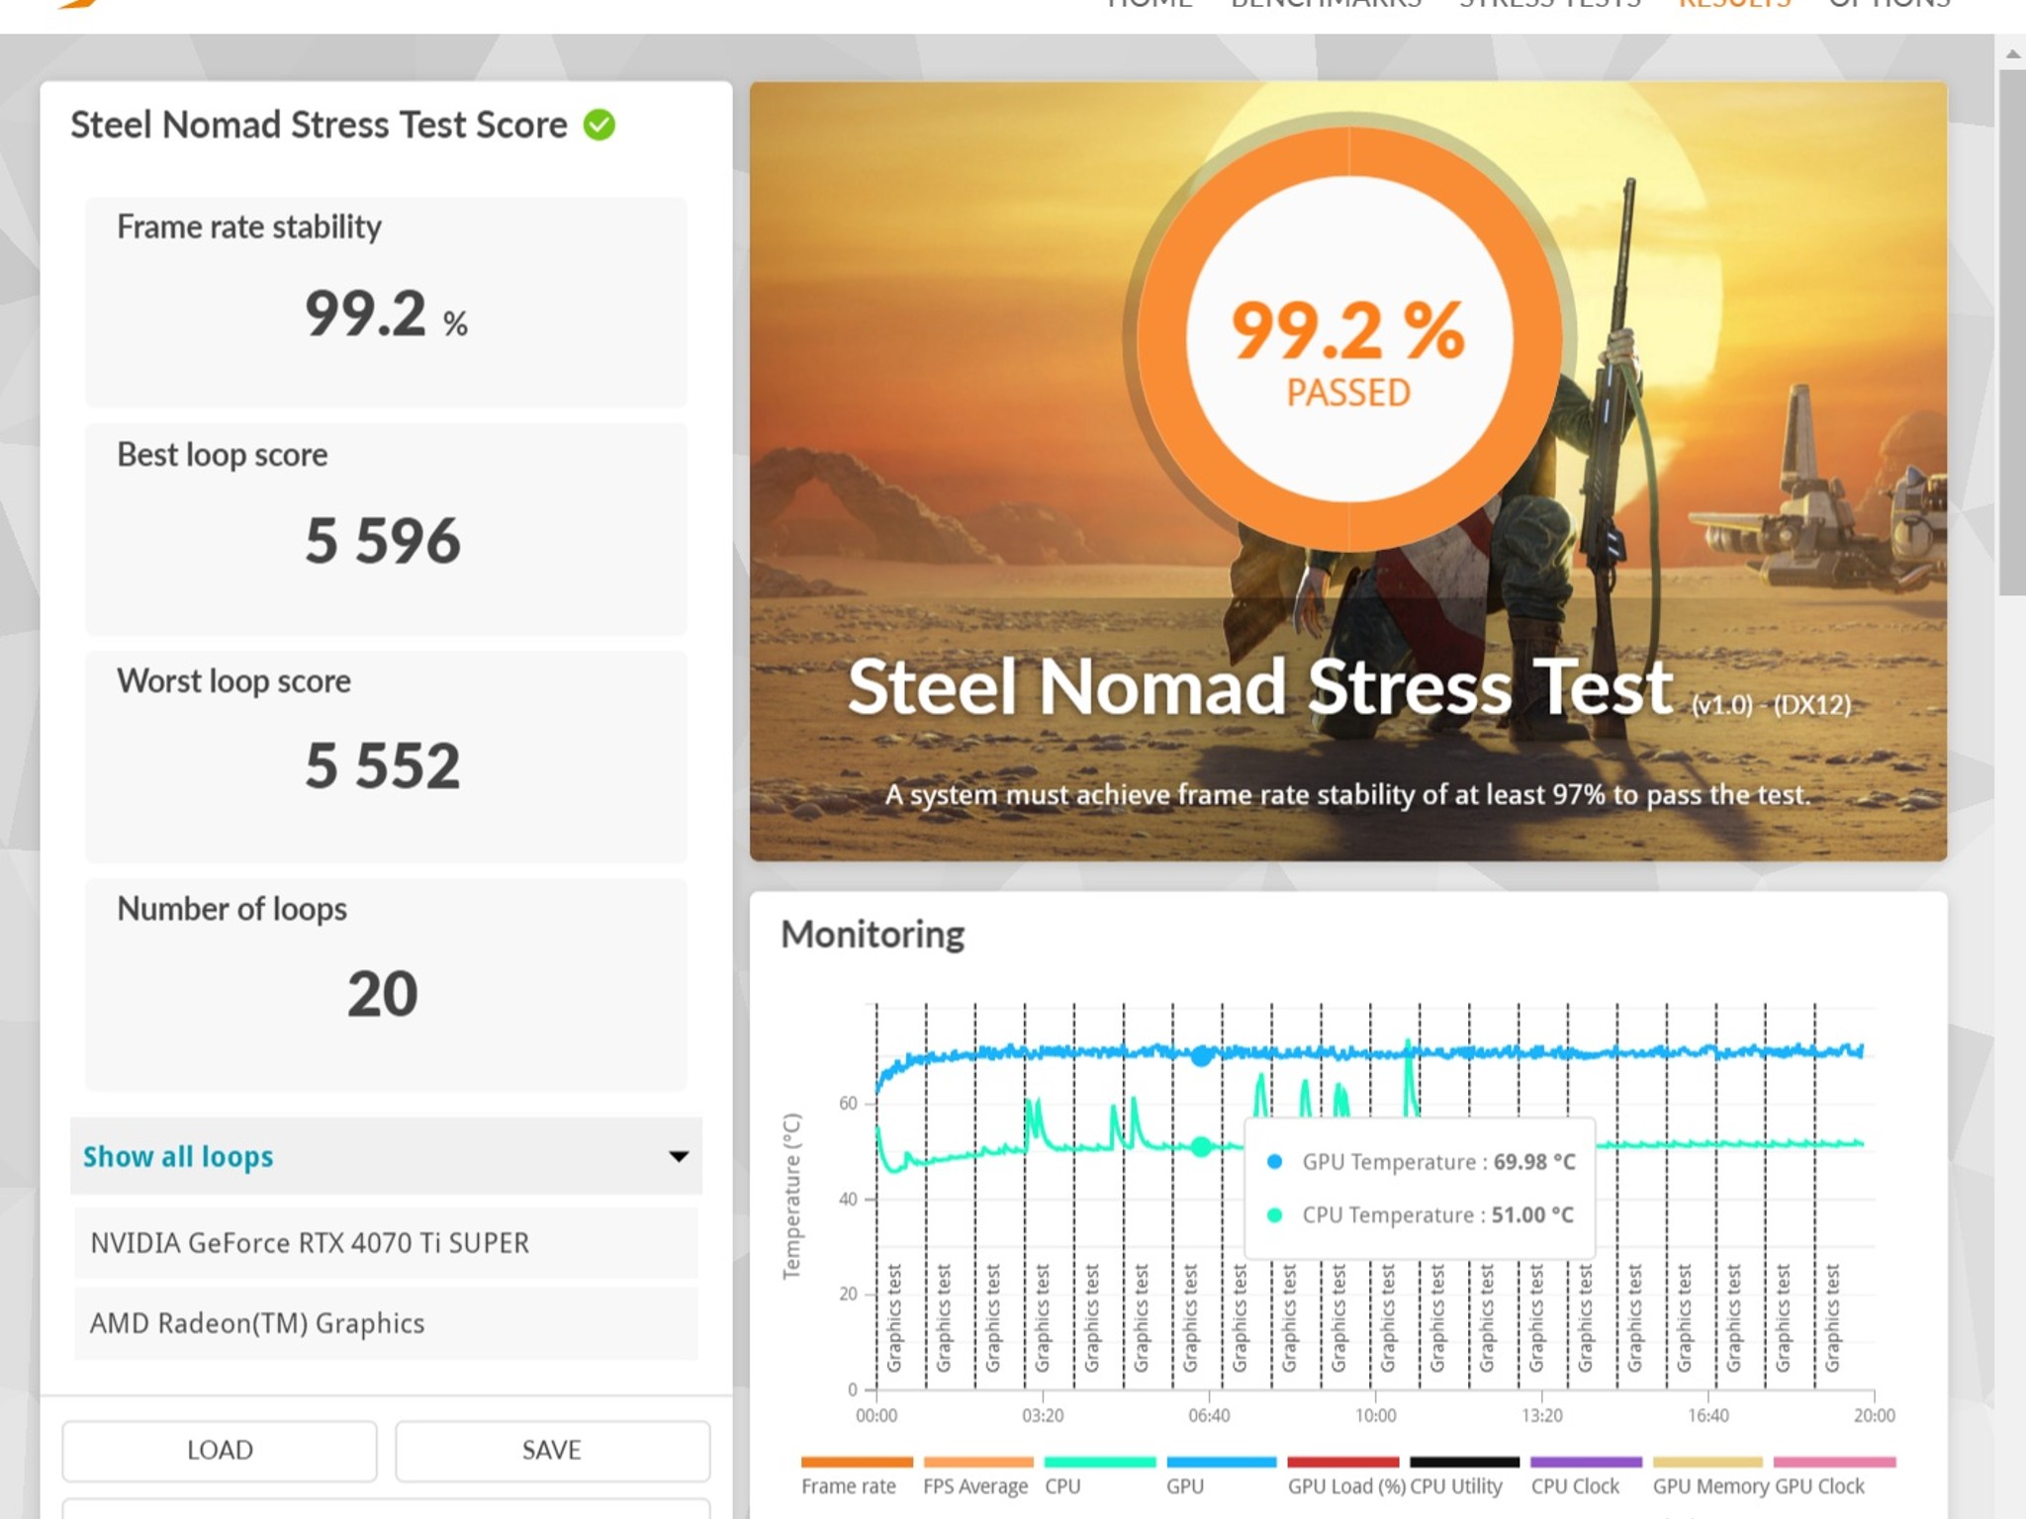Select the AMD Radeon(TM) Graphics row

click(x=386, y=1323)
